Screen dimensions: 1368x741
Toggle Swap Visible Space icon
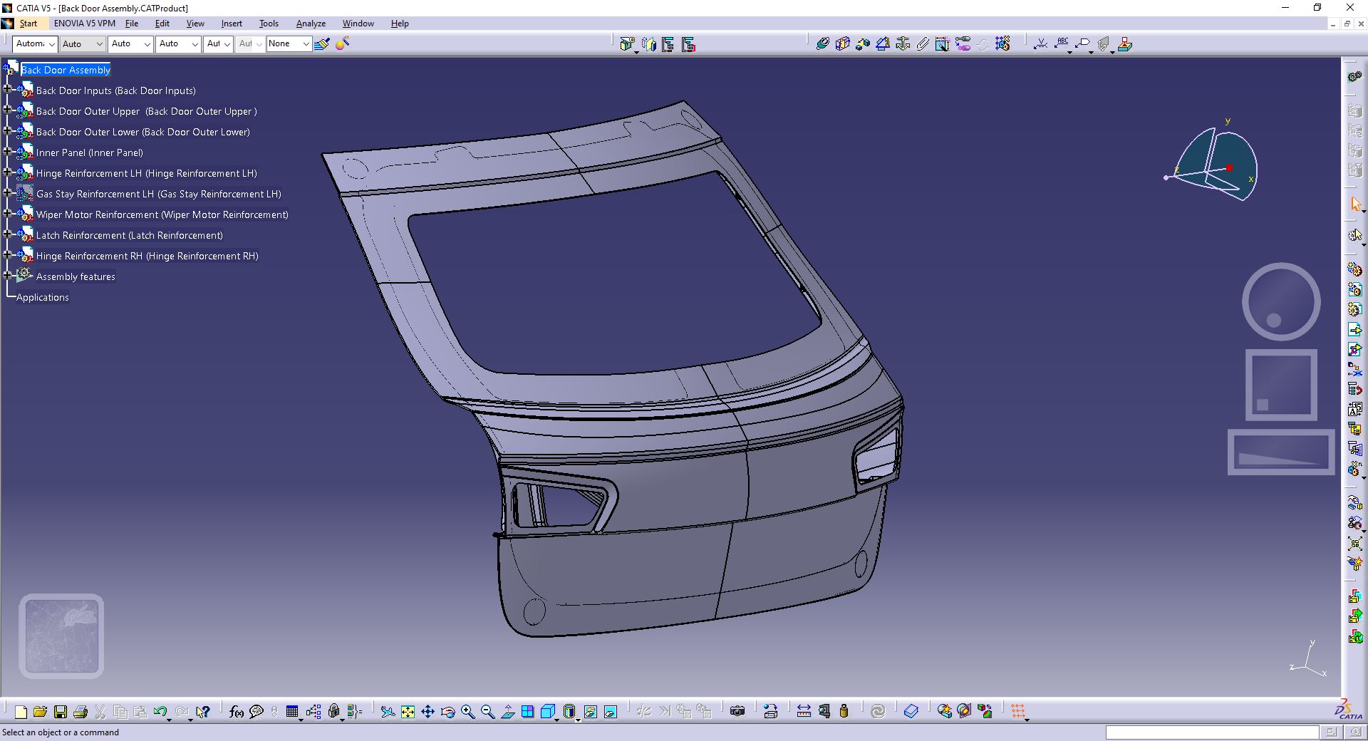(x=611, y=711)
